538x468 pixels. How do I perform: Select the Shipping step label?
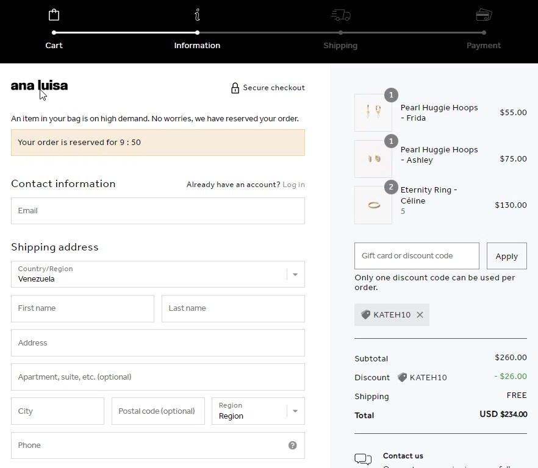(x=340, y=45)
